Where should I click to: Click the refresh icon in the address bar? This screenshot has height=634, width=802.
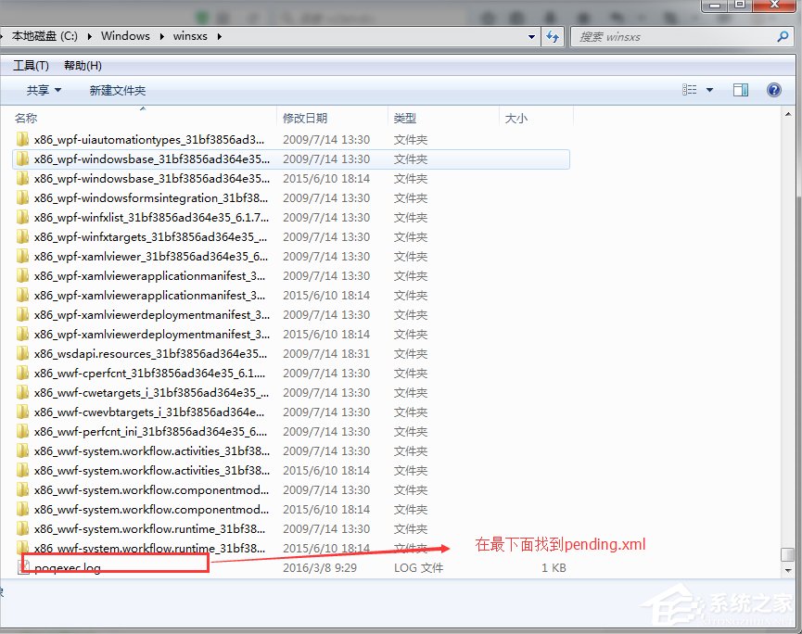(552, 36)
